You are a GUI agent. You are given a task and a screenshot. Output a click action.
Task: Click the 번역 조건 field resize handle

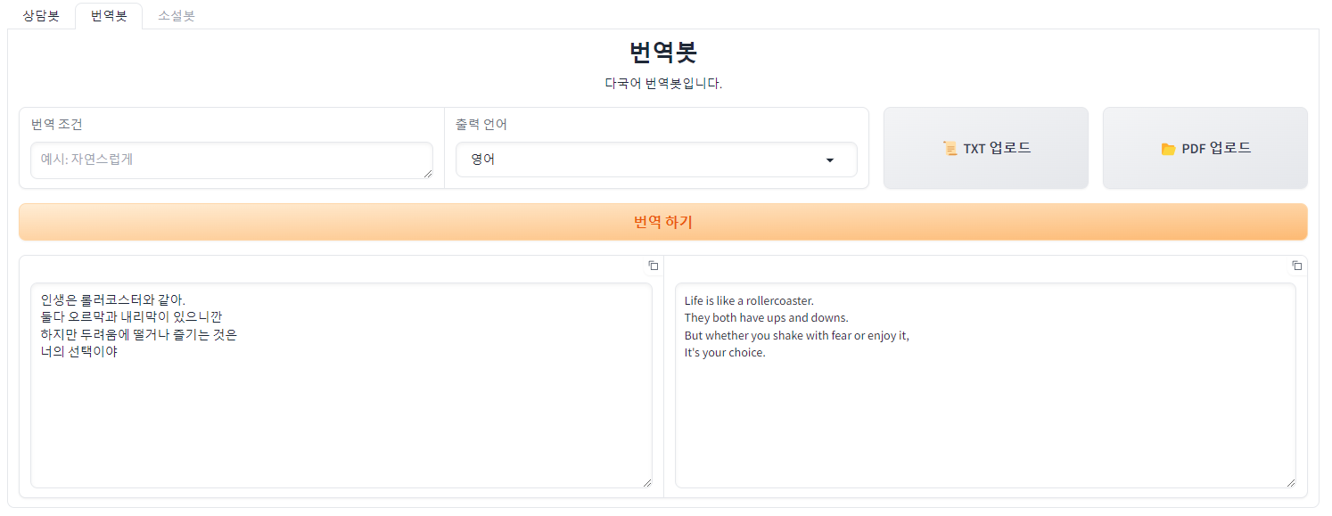click(428, 173)
